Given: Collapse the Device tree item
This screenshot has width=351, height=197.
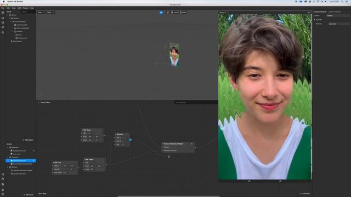Looking at the screenshot, I should point(8,15).
